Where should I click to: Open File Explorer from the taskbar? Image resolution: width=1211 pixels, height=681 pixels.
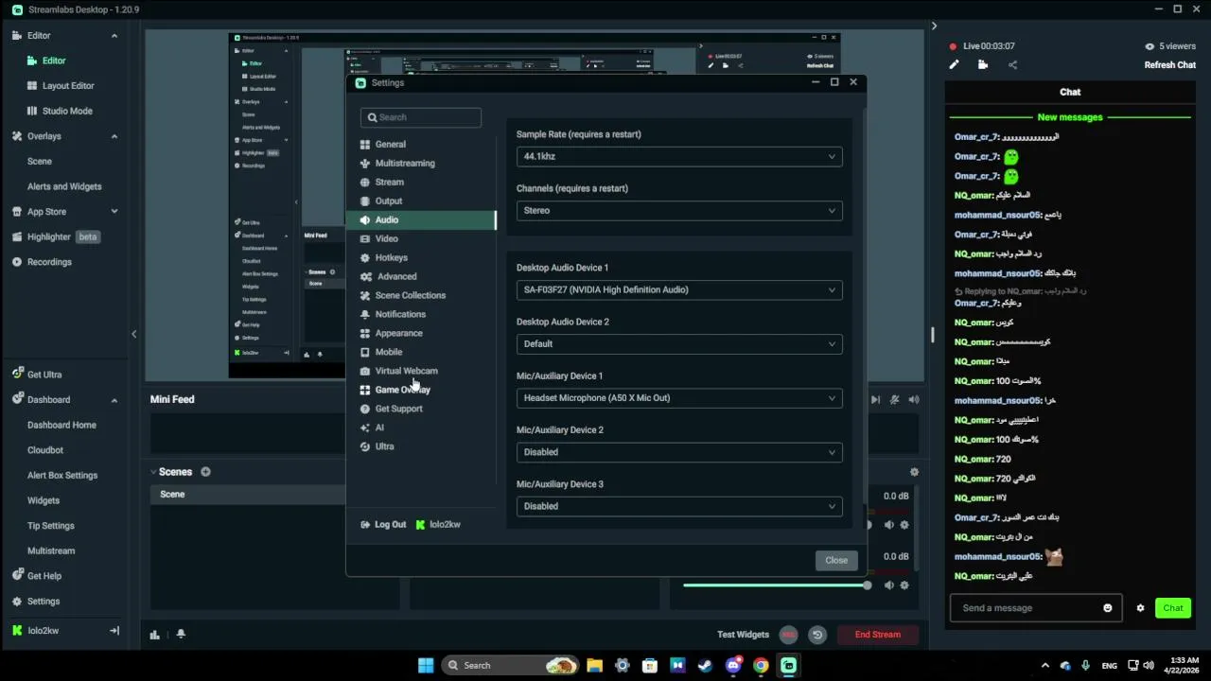tap(594, 665)
